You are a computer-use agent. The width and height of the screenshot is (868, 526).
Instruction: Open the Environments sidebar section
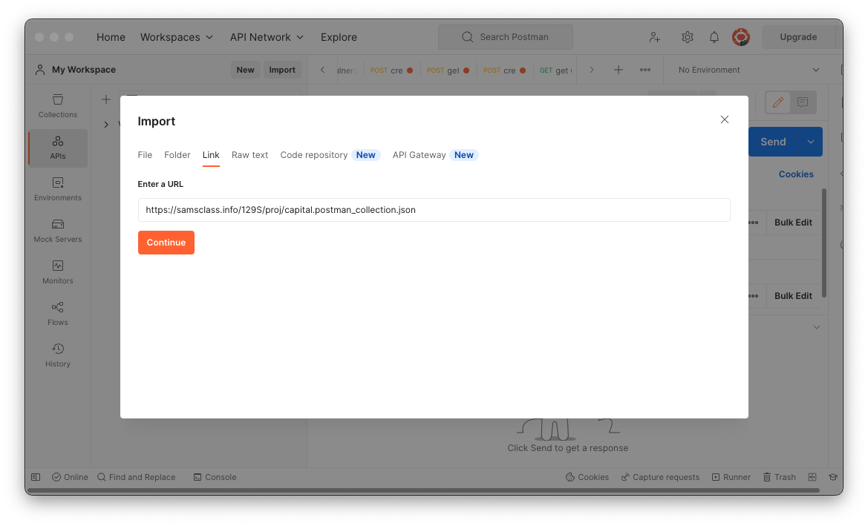coord(58,189)
